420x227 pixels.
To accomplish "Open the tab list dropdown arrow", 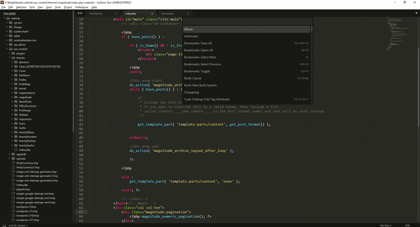I will pos(416,14).
